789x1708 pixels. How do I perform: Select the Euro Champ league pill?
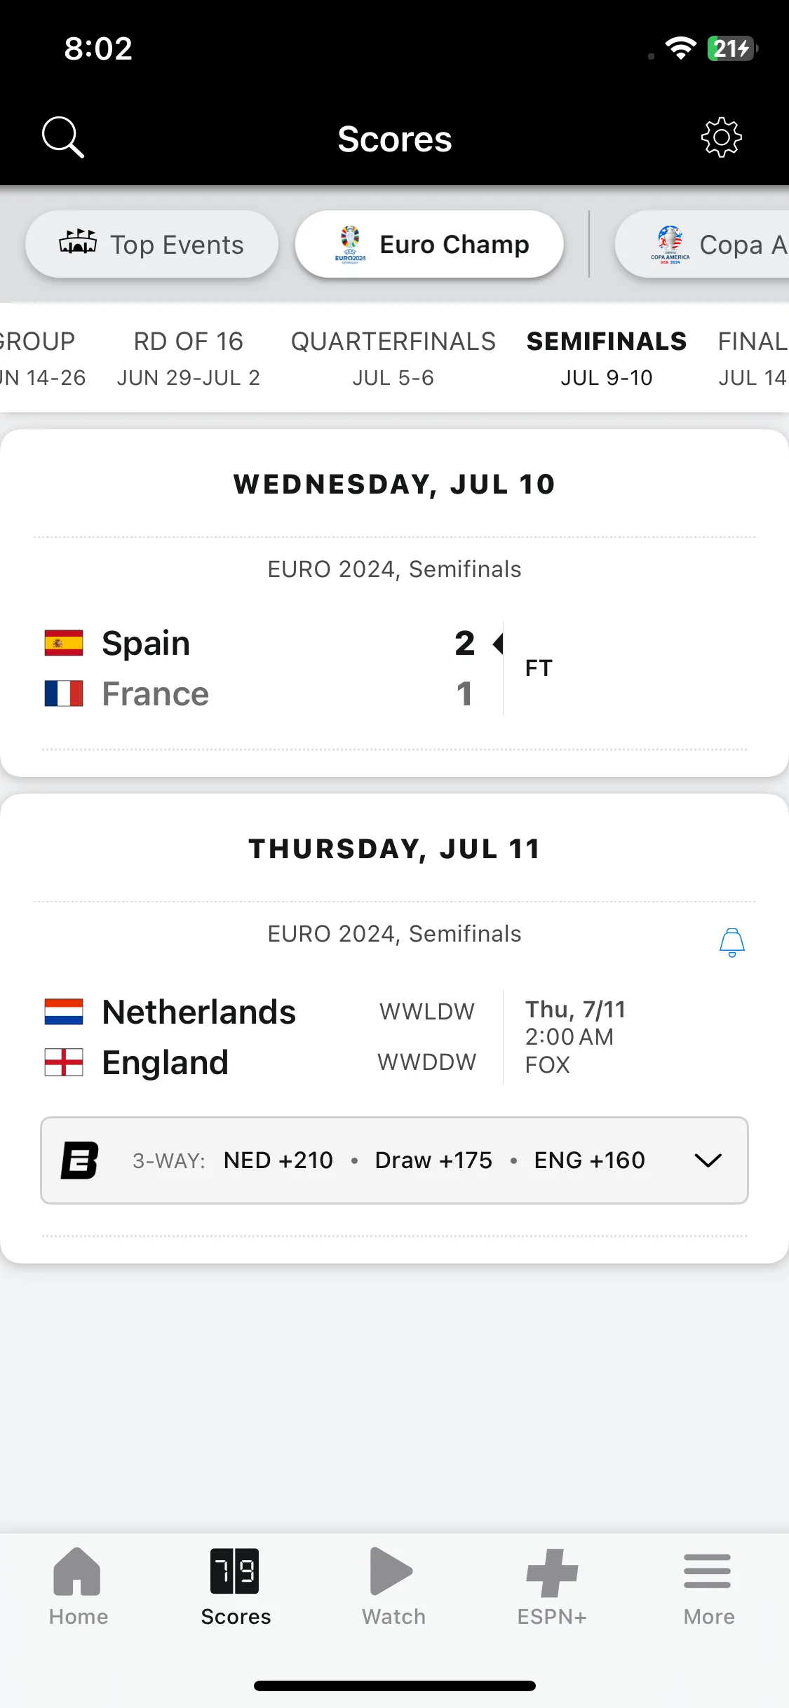pos(429,244)
